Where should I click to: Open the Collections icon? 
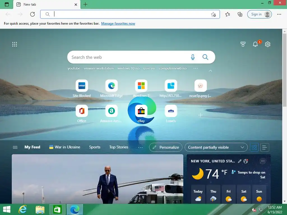tap(240, 14)
